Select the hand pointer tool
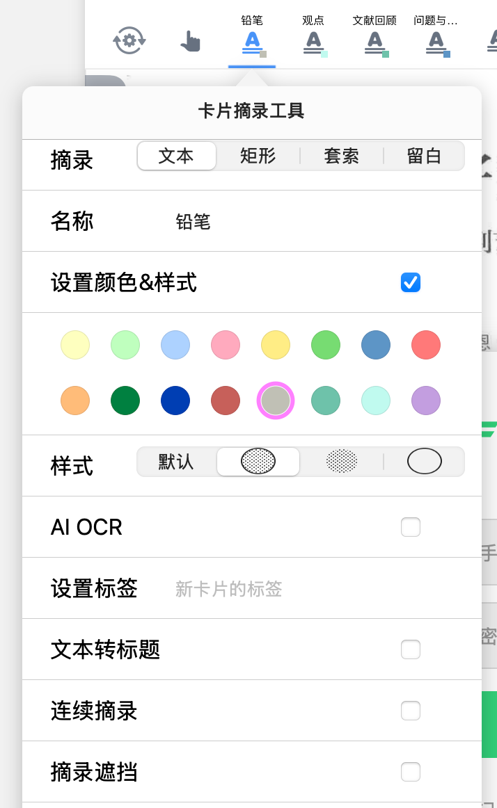This screenshot has height=808, width=497. point(191,41)
